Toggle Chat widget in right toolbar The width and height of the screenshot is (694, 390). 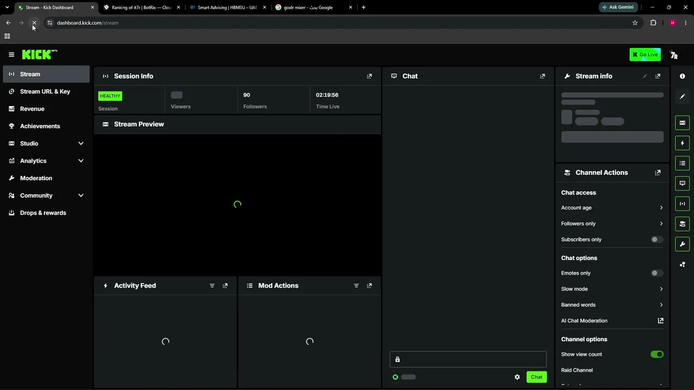coord(682,183)
